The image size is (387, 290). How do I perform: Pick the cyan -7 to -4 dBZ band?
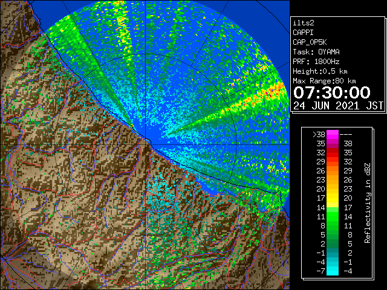[333, 271]
